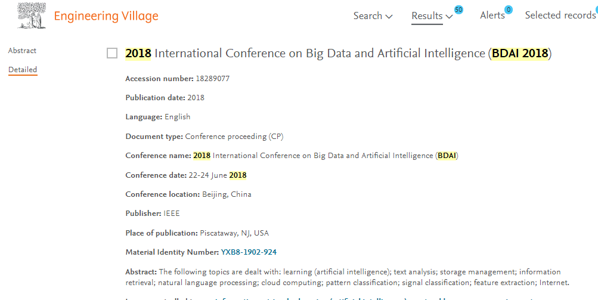The image size is (598, 300).
Task: Open the Engineering Village home link
Action: click(106, 16)
